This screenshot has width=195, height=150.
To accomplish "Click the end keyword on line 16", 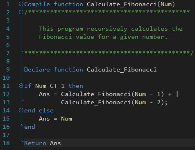I will 29,127.
